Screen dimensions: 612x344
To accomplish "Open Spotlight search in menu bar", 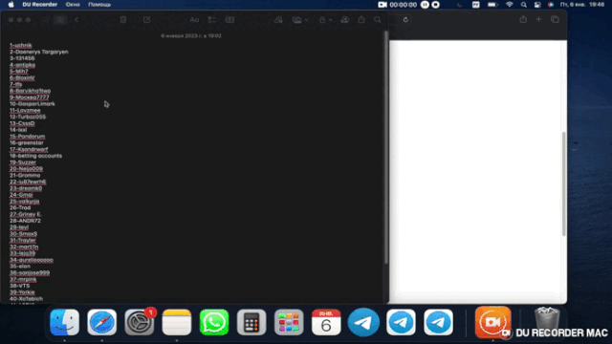I will point(523,5).
